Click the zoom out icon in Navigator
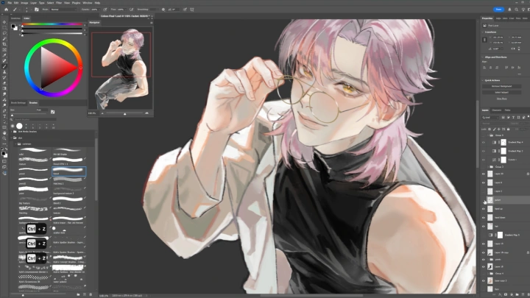 pos(102,113)
